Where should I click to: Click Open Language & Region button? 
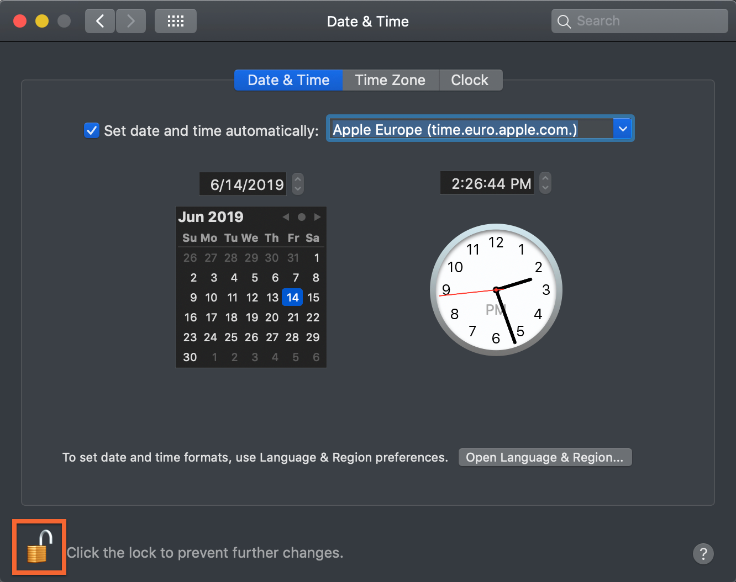pyautogui.click(x=544, y=457)
